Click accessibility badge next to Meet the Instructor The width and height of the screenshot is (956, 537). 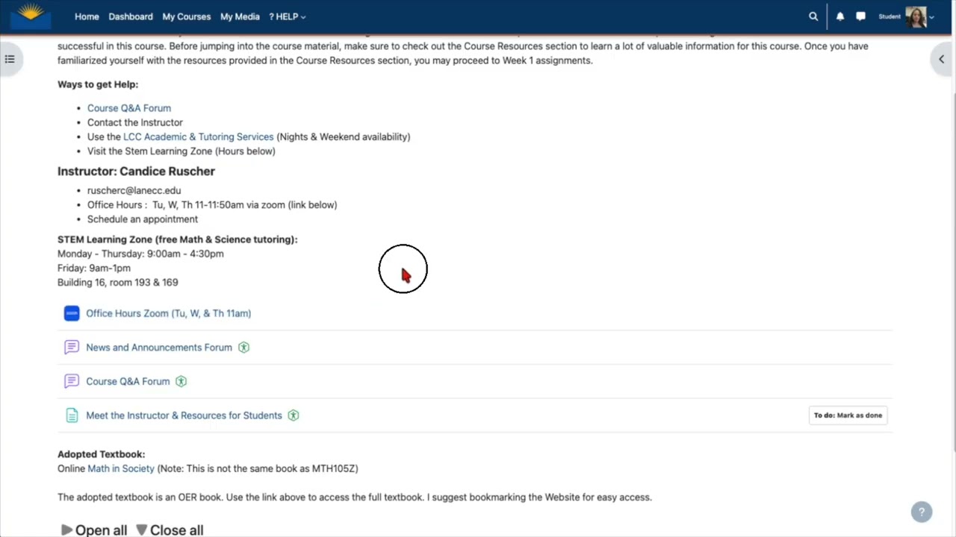point(294,415)
